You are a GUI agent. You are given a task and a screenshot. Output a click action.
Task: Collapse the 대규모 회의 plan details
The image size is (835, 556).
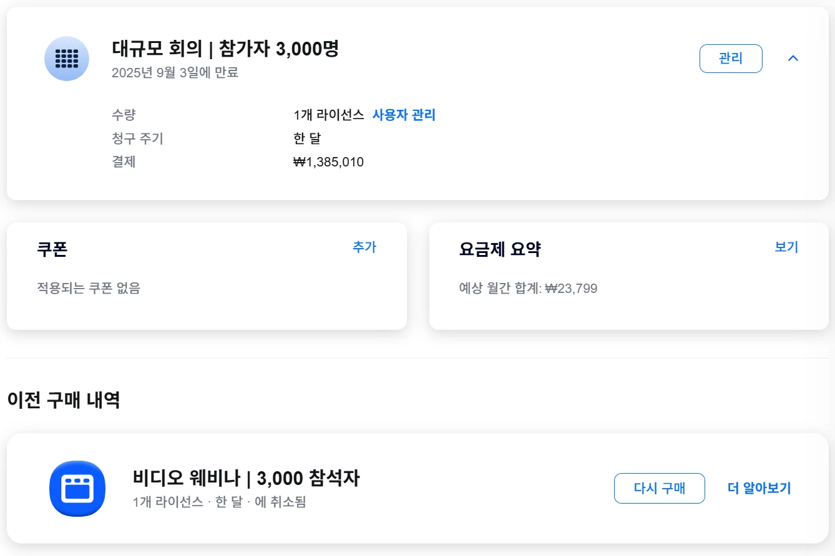pos(793,59)
